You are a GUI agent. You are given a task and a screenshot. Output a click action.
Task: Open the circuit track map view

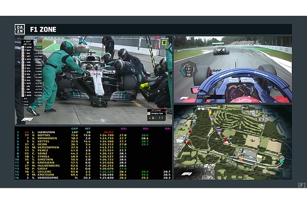(x=233, y=142)
